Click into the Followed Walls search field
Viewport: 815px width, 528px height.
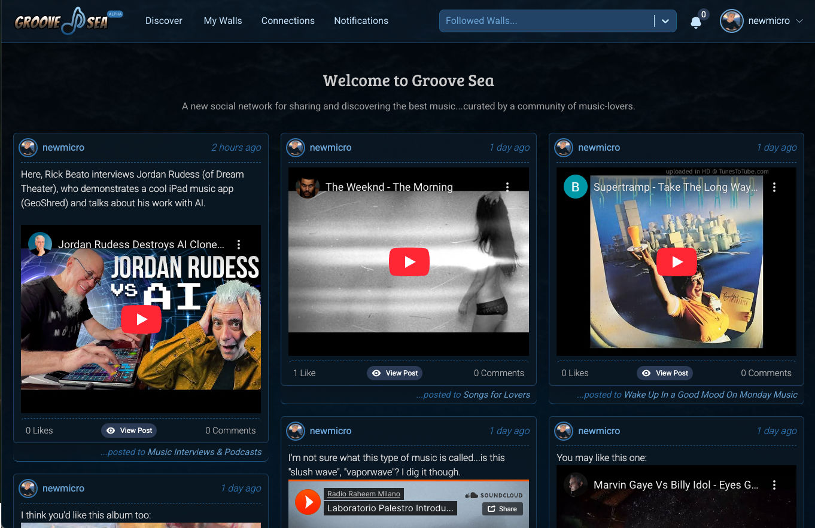coord(548,21)
